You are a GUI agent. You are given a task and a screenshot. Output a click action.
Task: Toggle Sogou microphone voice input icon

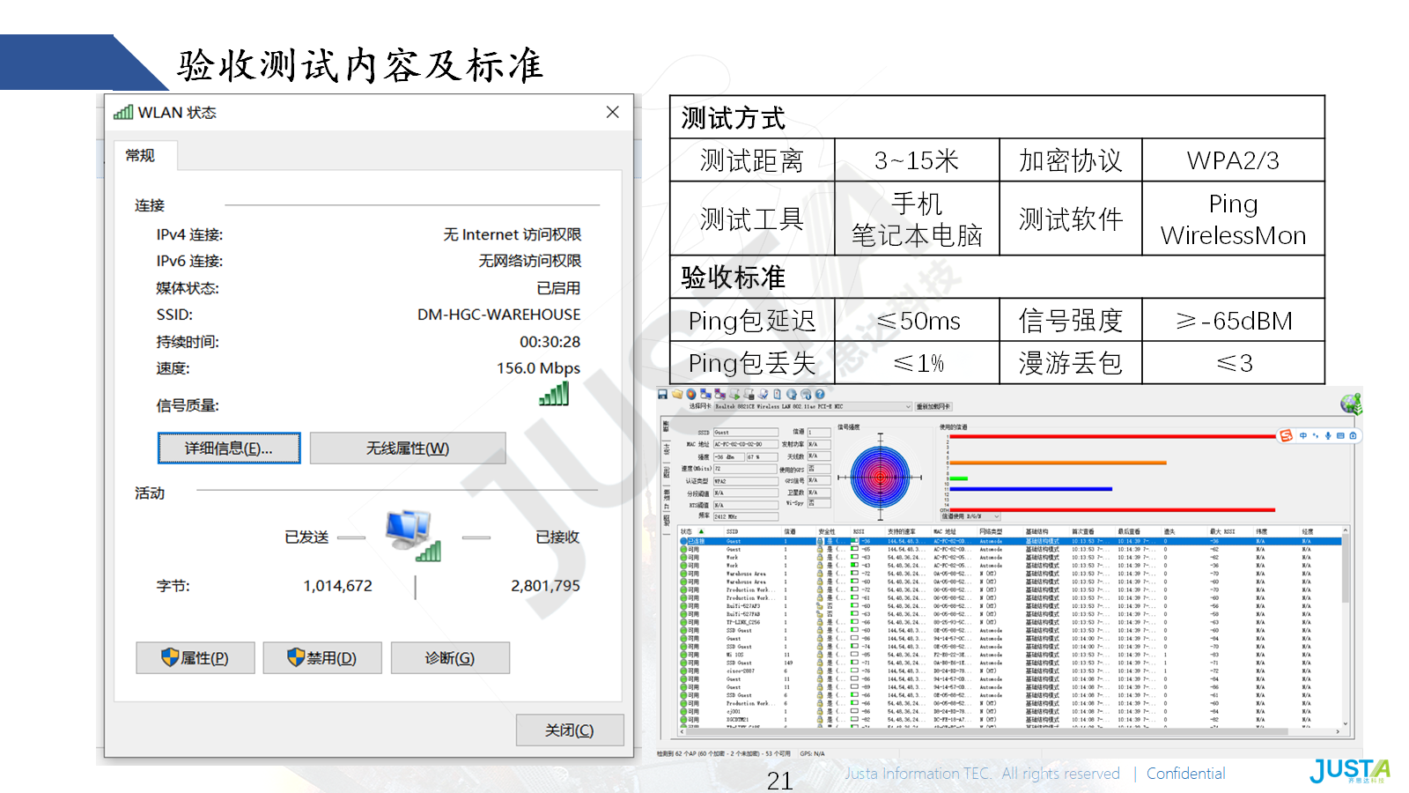(1328, 435)
